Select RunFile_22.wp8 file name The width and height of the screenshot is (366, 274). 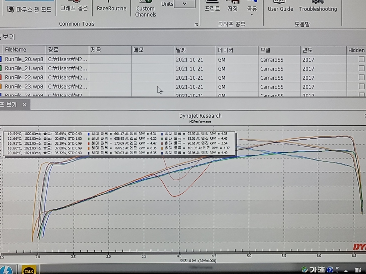click(24, 77)
